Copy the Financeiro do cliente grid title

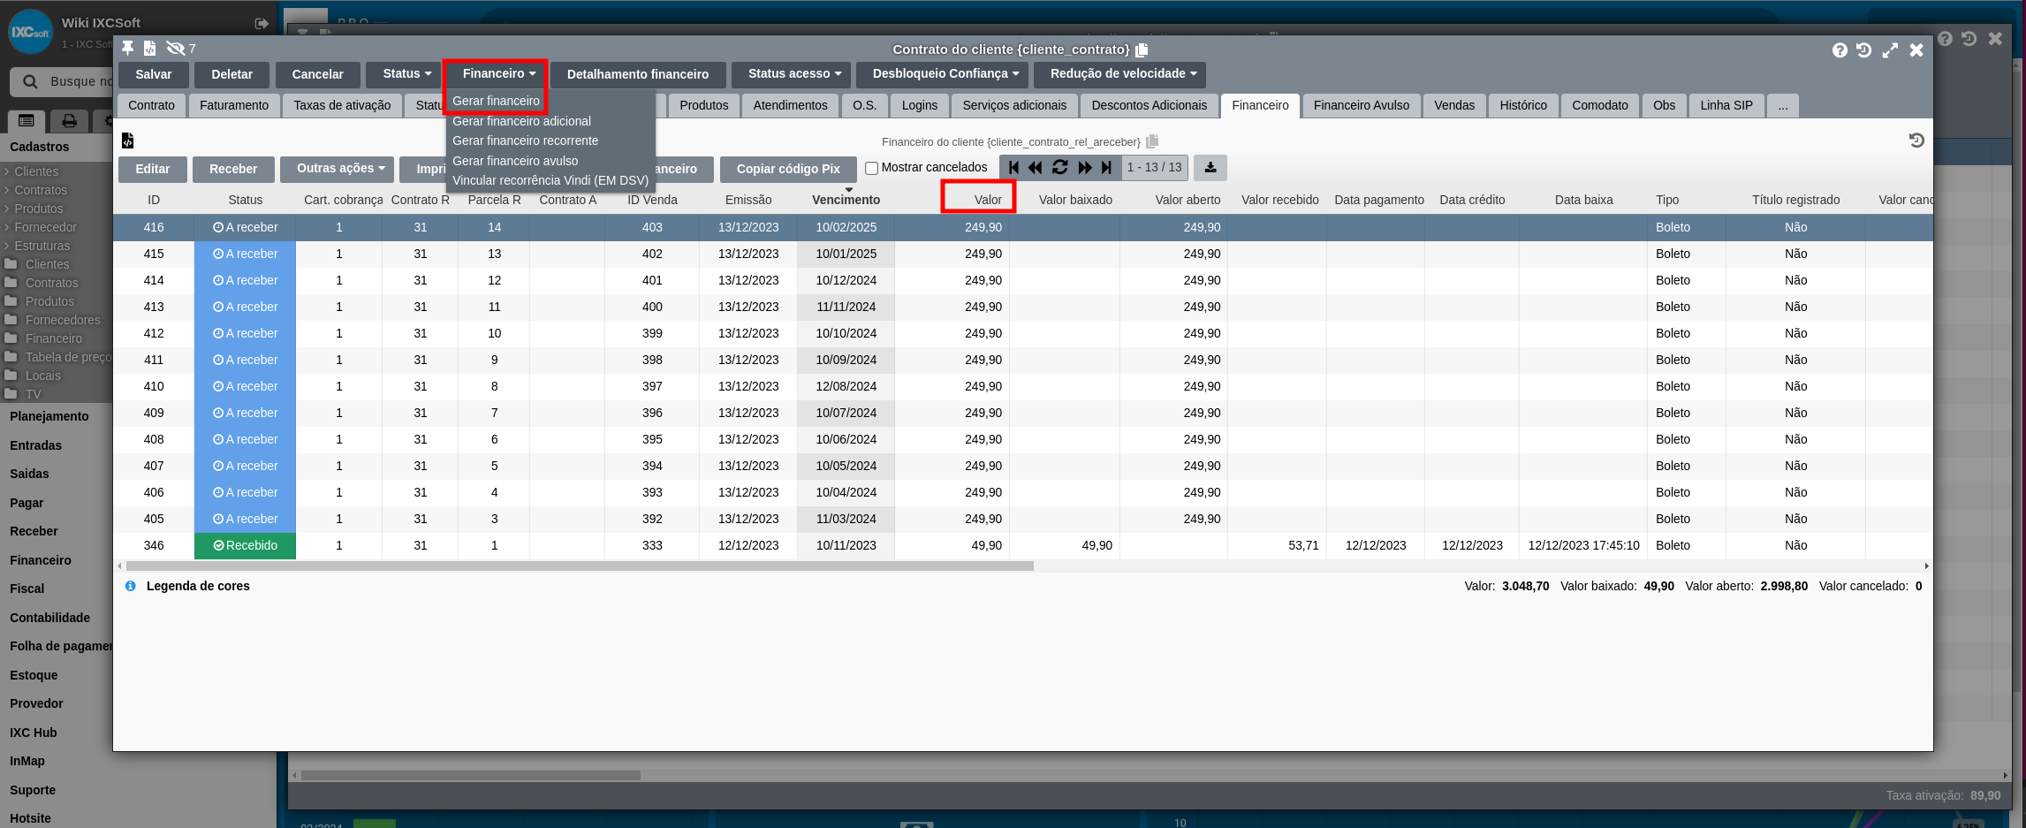pyautogui.click(x=1152, y=141)
